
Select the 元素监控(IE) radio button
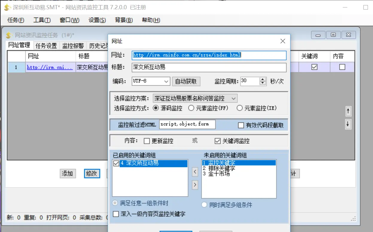click(239, 108)
